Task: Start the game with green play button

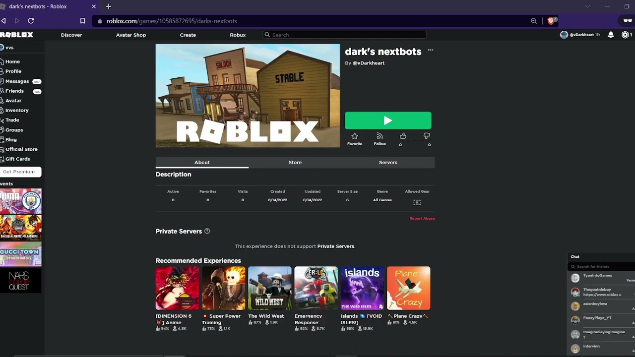Action: [x=388, y=120]
